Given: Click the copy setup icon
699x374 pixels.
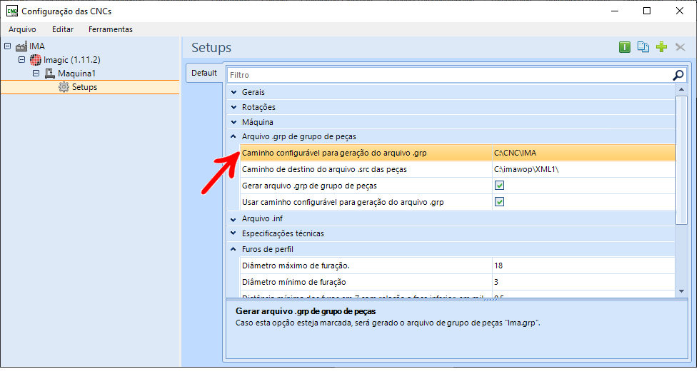Looking at the screenshot, I should pos(643,47).
